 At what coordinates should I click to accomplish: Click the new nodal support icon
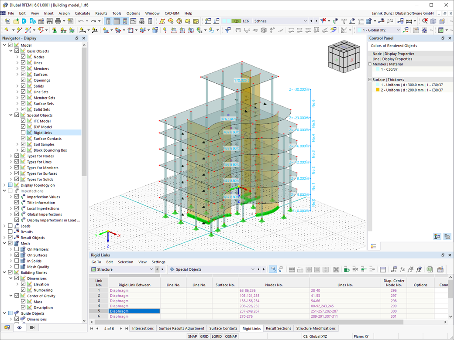[x=55, y=30]
